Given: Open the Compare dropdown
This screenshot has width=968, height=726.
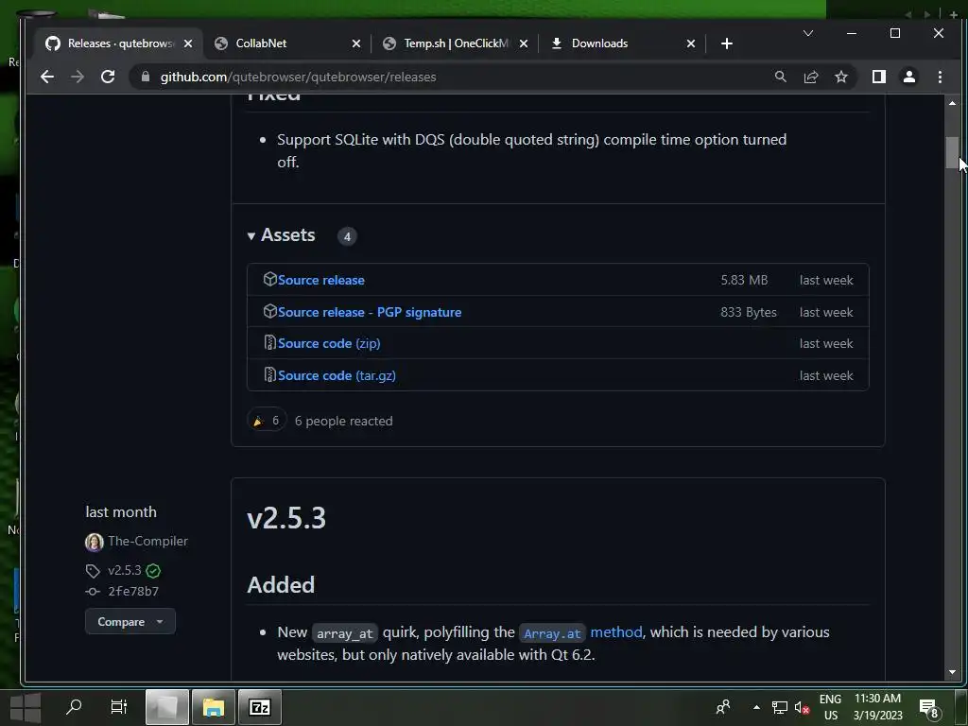Looking at the screenshot, I should (130, 622).
